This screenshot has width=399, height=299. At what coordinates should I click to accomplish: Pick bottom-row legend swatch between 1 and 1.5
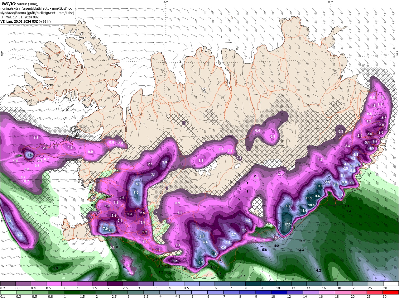(x=72, y=292)
